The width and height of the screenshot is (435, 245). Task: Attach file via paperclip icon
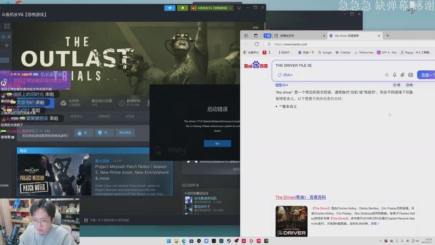pos(402,75)
